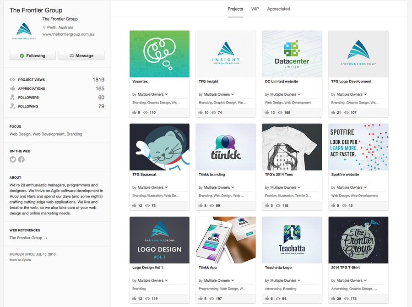Click 'Fashion, Illustration, Textile D...' category text
The height and width of the screenshot is (307, 412).
click(x=288, y=196)
